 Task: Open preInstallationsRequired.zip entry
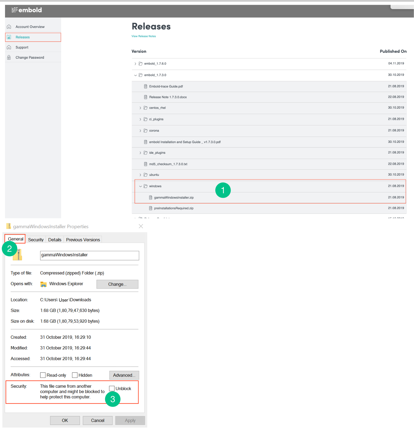point(174,208)
